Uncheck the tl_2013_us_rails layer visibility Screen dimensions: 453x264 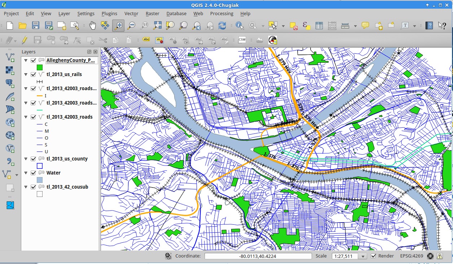pos(34,74)
